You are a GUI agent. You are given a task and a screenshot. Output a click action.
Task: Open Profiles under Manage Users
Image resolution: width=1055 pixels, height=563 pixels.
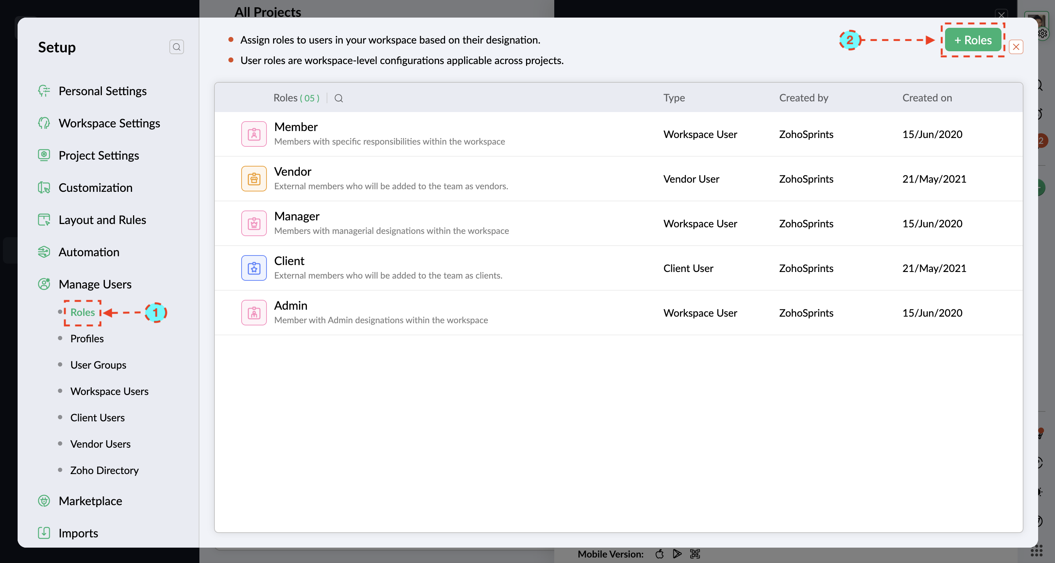87,339
